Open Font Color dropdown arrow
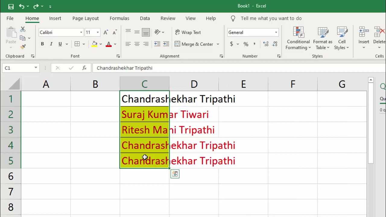Screen dimensions: 386x217 point(115,44)
